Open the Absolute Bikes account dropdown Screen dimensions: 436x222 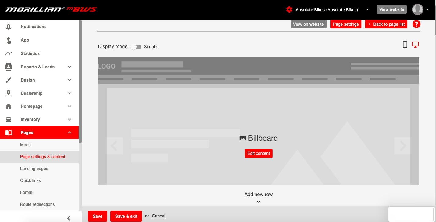coord(367,10)
